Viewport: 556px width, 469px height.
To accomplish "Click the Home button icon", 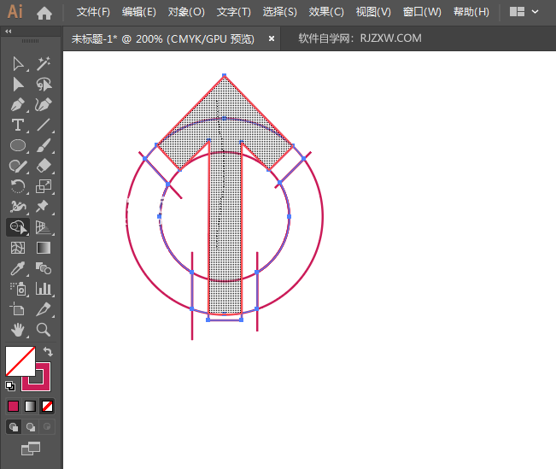I will [x=44, y=13].
